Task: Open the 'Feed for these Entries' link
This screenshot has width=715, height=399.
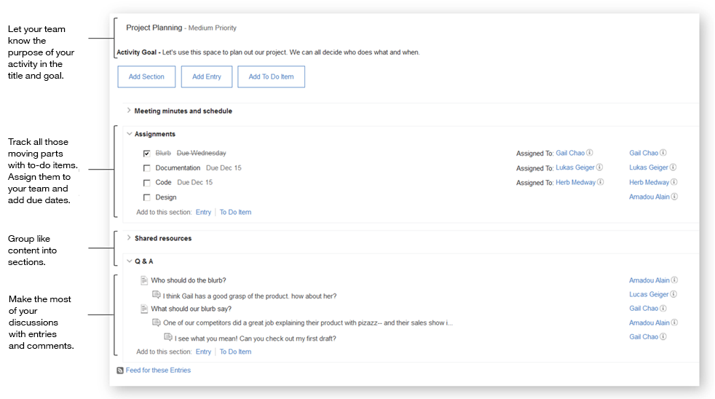Action: 158,371
